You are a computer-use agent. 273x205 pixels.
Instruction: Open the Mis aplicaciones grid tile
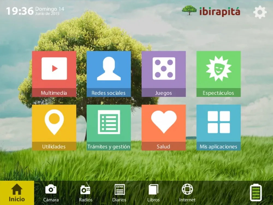[218, 127]
